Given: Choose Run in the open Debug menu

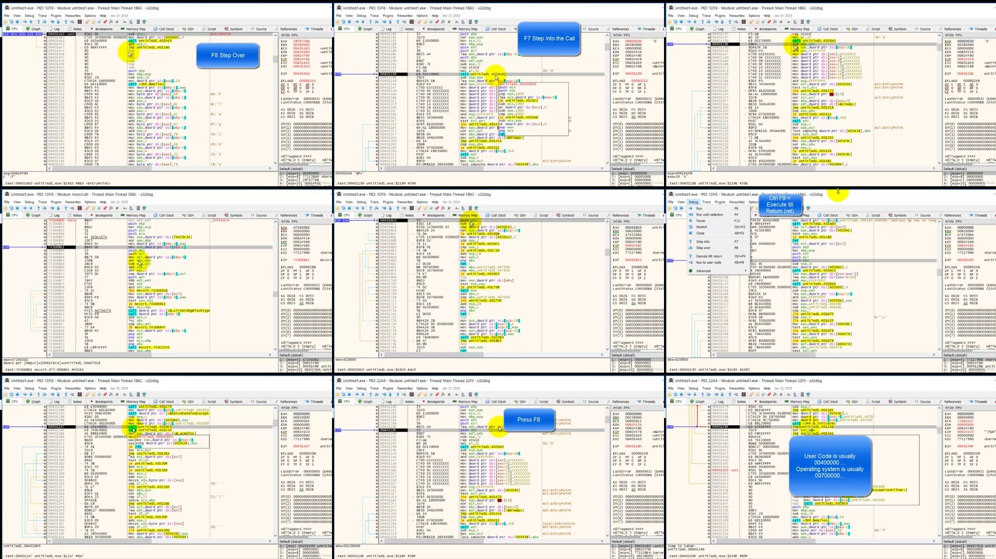Looking at the screenshot, I should [x=719, y=208].
